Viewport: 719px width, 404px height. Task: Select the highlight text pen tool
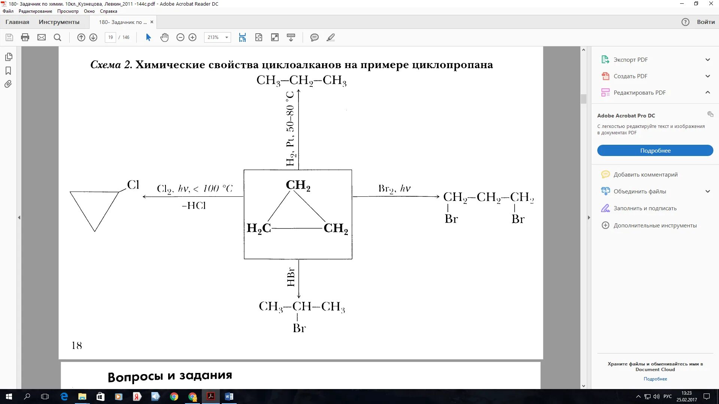click(x=331, y=37)
